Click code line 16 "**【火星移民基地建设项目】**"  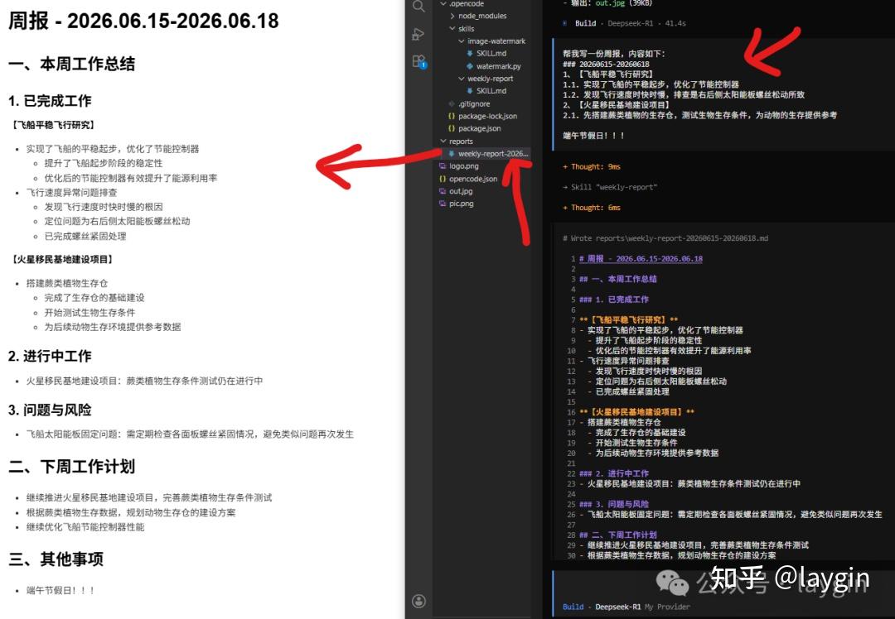(636, 411)
